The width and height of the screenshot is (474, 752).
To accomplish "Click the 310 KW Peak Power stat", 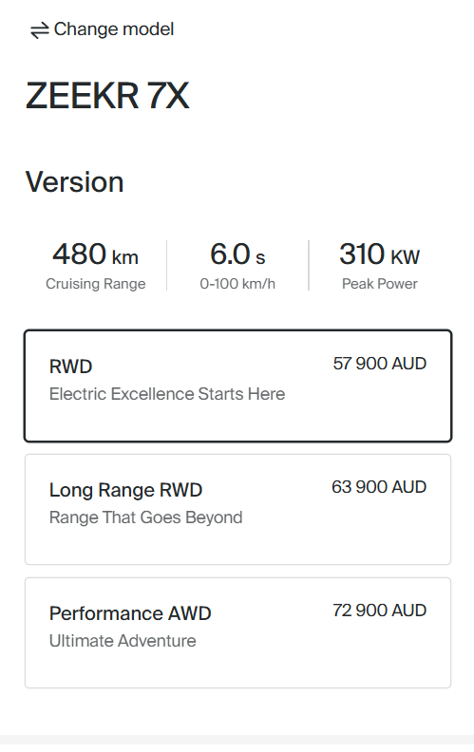I will click(380, 266).
